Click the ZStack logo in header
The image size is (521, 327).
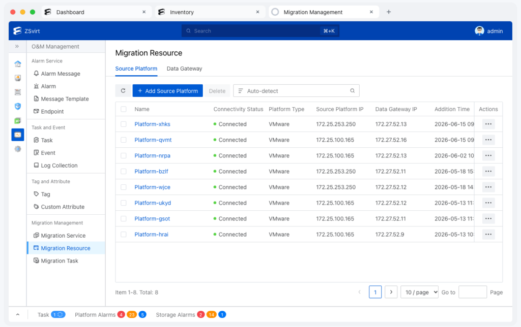[17, 31]
